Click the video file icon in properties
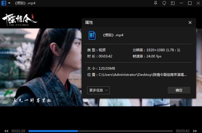202x133 pixels. tap(92, 35)
